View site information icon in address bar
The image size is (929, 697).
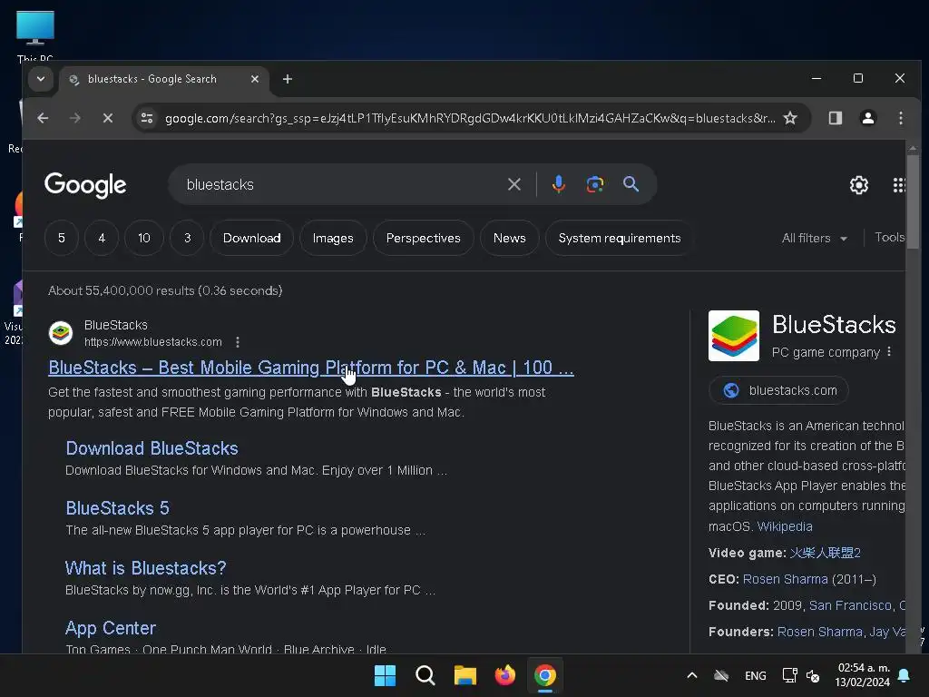(147, 118)
